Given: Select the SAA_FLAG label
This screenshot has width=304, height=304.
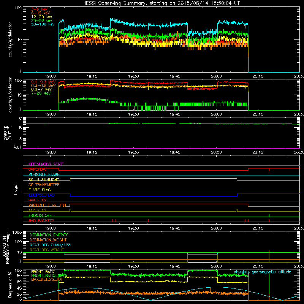Looking at the screenshot, I should pyautogui.click(x=37, y=200).
